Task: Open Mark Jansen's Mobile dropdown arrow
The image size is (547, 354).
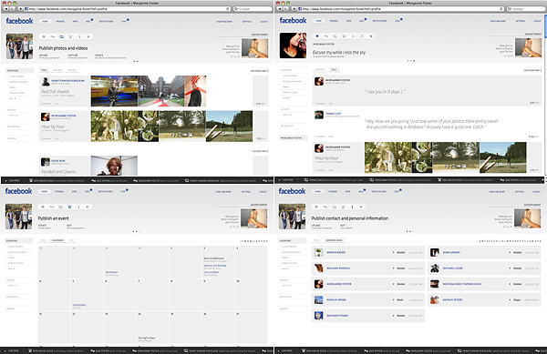Action: pyautogui.click(x=510, y=252)
